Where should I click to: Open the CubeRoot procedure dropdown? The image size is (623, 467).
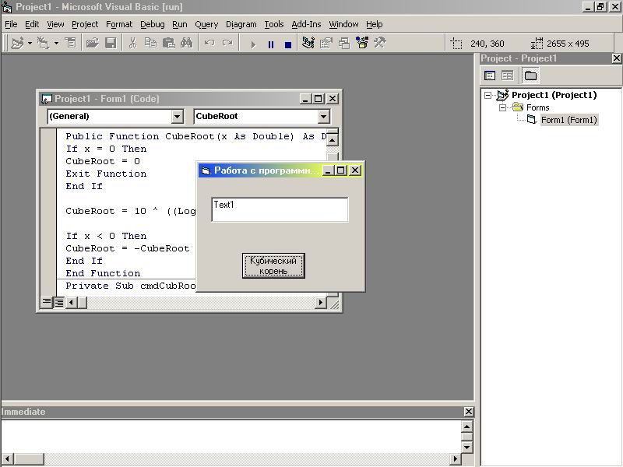(x=323, y=116)
